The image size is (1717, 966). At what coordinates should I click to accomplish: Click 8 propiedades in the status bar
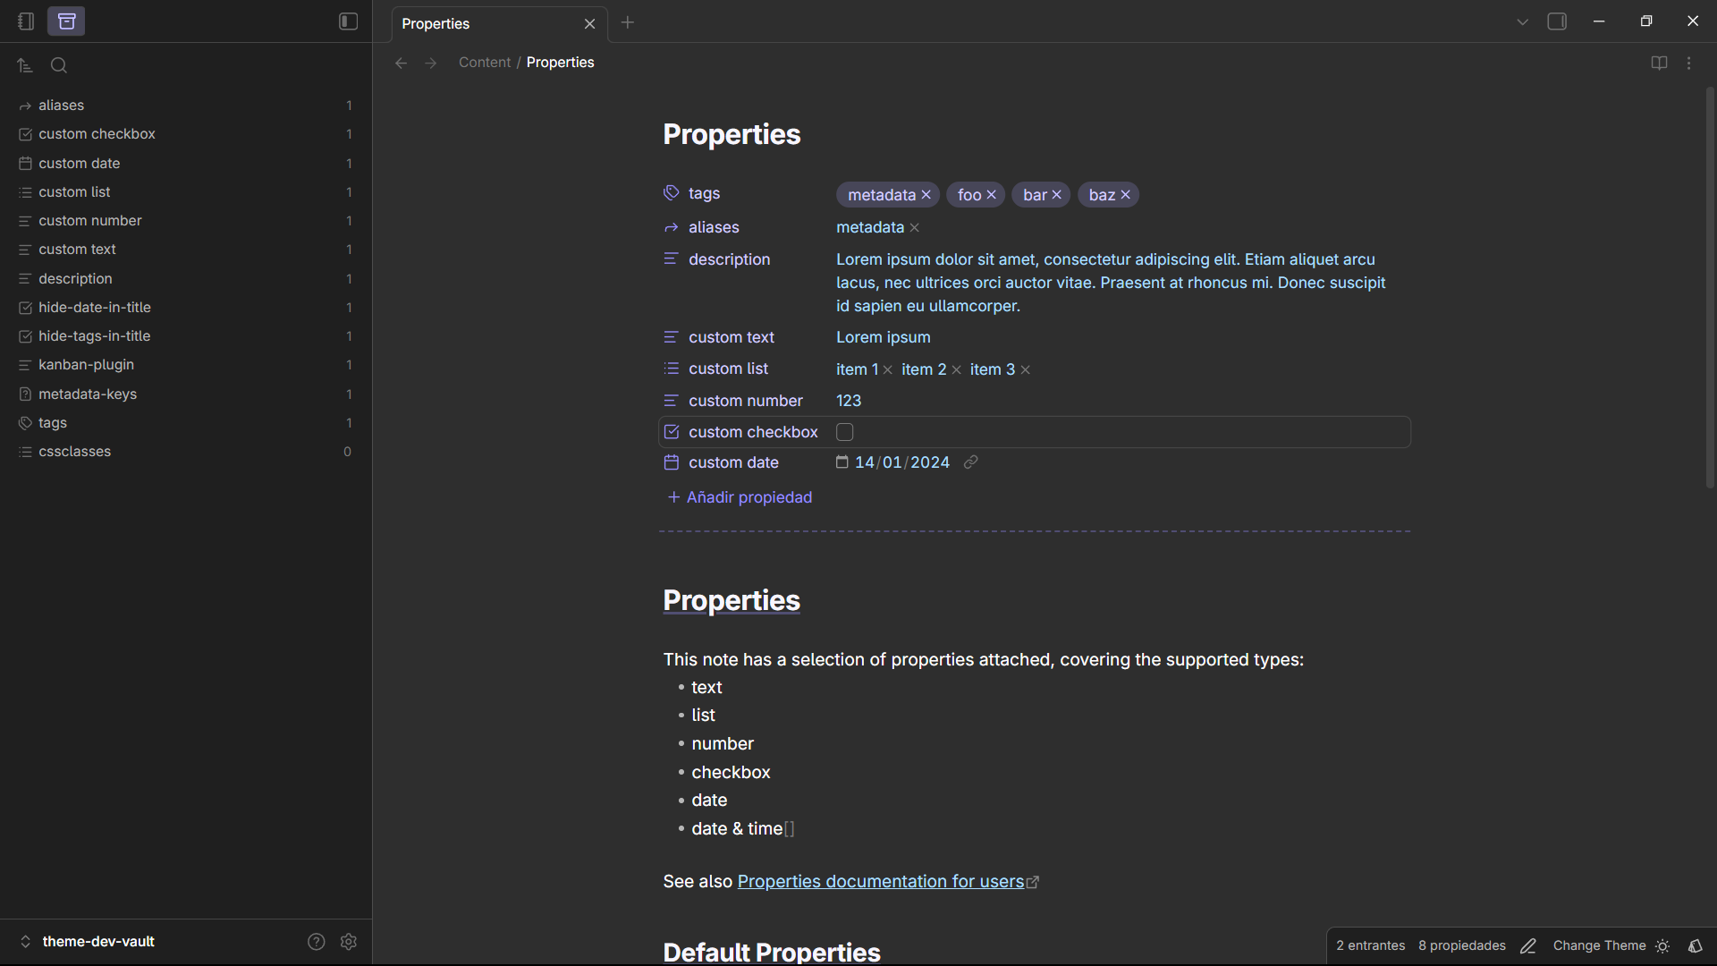(x=1462, y=946)
